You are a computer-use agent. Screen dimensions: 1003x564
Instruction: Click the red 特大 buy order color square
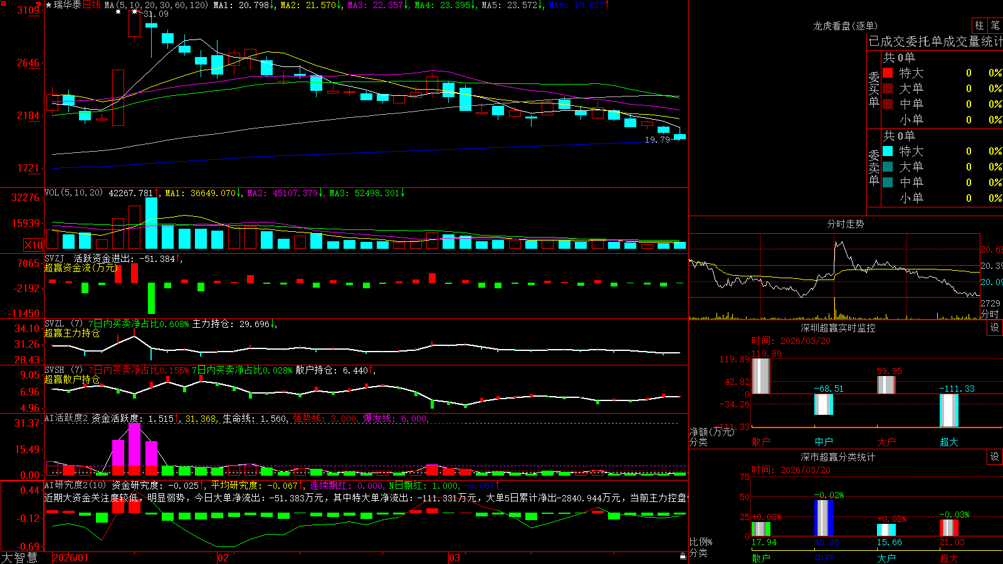pos(888,73)
